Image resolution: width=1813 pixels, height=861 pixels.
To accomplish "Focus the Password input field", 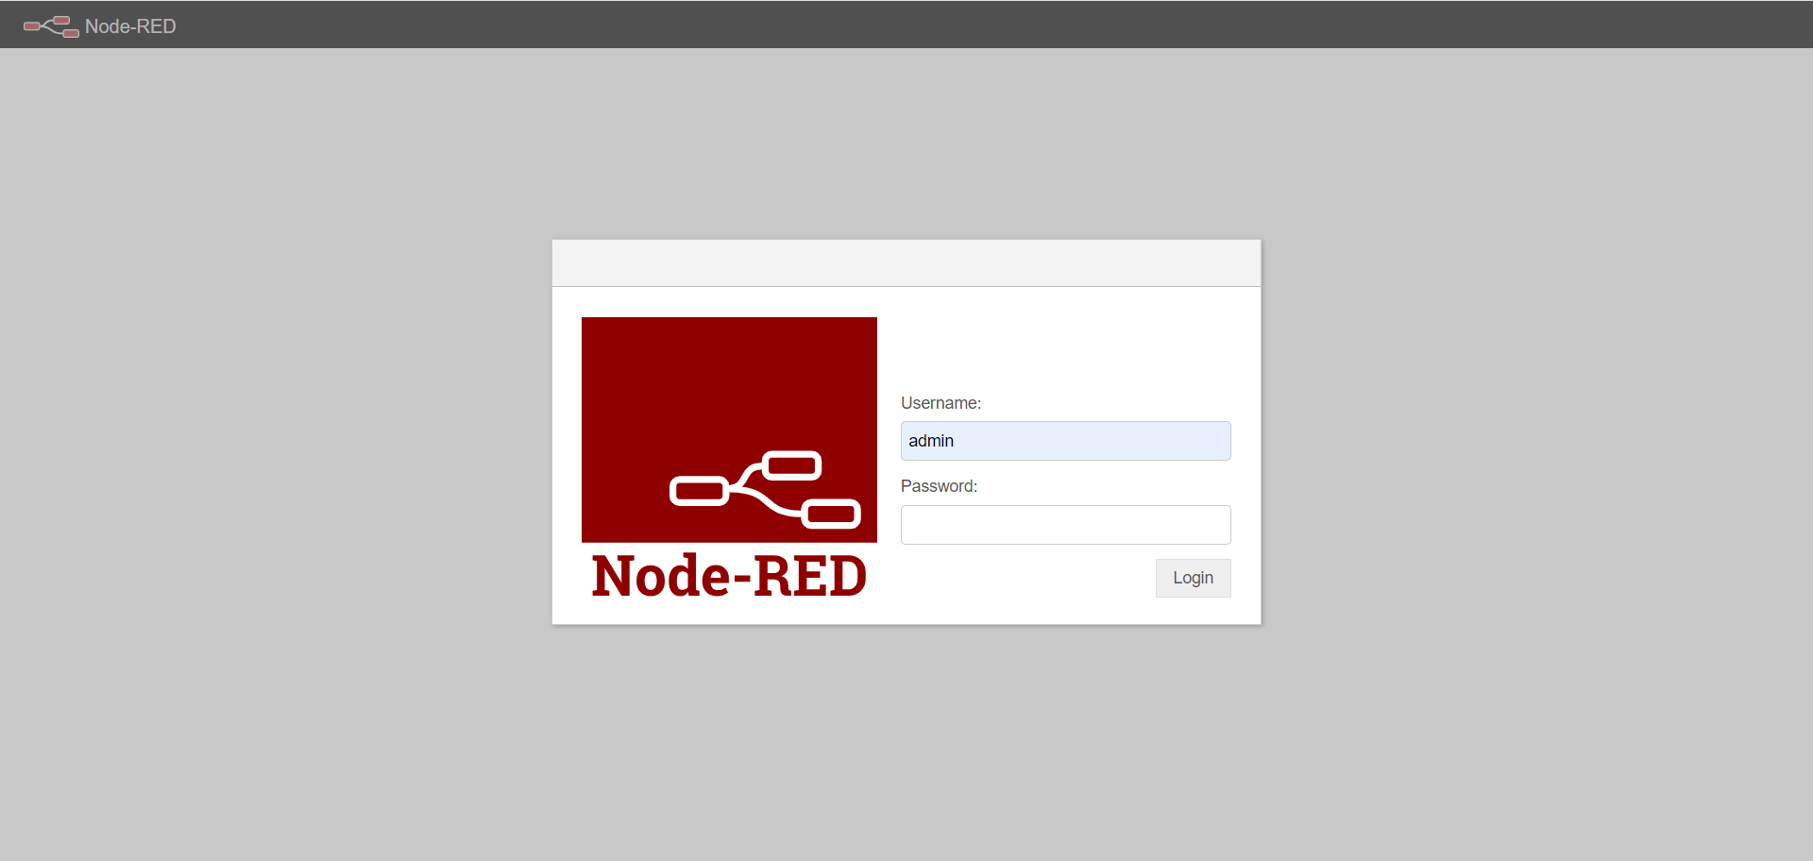I will pos(1065,525).
